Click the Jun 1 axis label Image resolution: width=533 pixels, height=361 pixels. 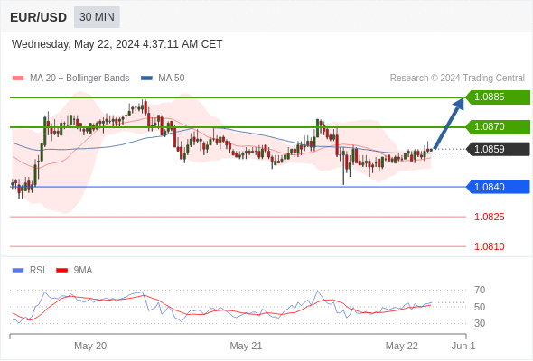463,346
